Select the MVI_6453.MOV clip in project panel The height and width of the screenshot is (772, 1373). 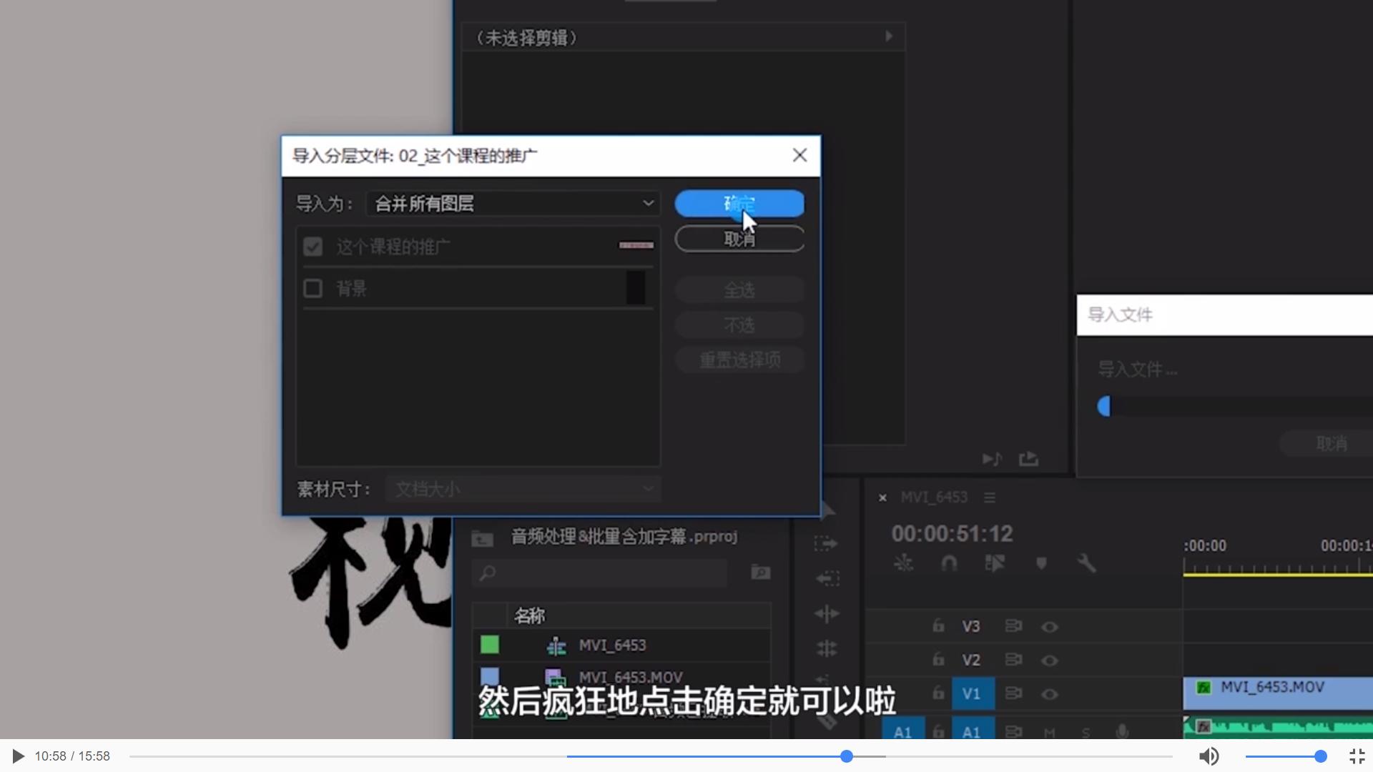pyautogui.click(x=631, y=677)
